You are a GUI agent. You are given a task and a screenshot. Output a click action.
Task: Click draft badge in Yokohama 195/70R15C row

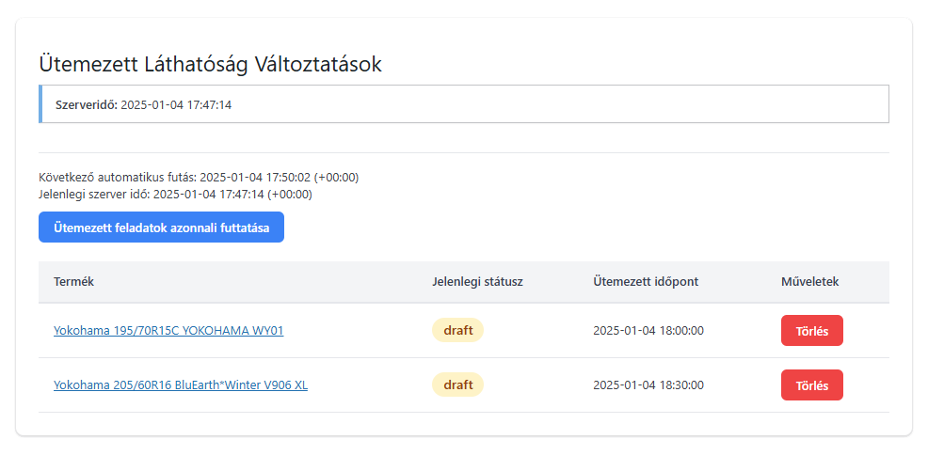(x=457, y=331)
